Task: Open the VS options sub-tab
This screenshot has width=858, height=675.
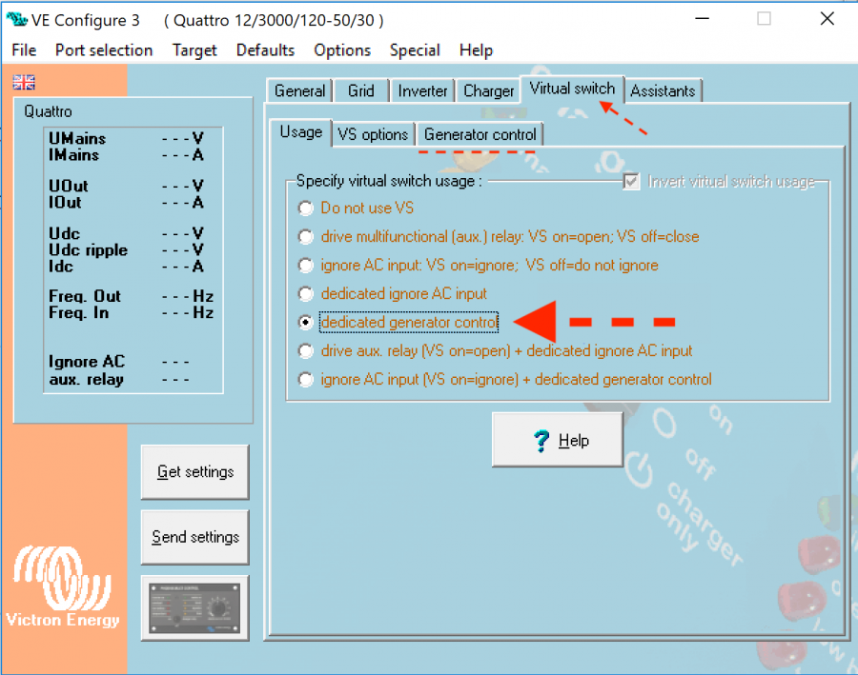Action: point(373,133)
